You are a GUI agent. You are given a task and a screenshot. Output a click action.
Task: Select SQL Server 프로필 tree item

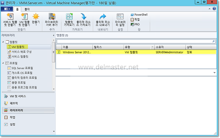click(20, 68)
